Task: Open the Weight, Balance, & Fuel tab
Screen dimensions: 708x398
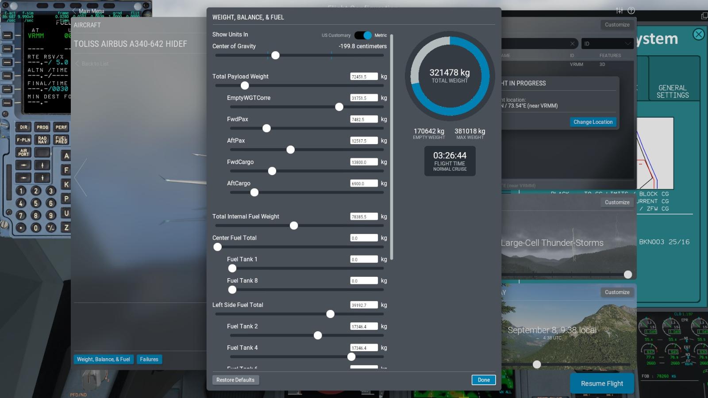Action: pos(104,360)
